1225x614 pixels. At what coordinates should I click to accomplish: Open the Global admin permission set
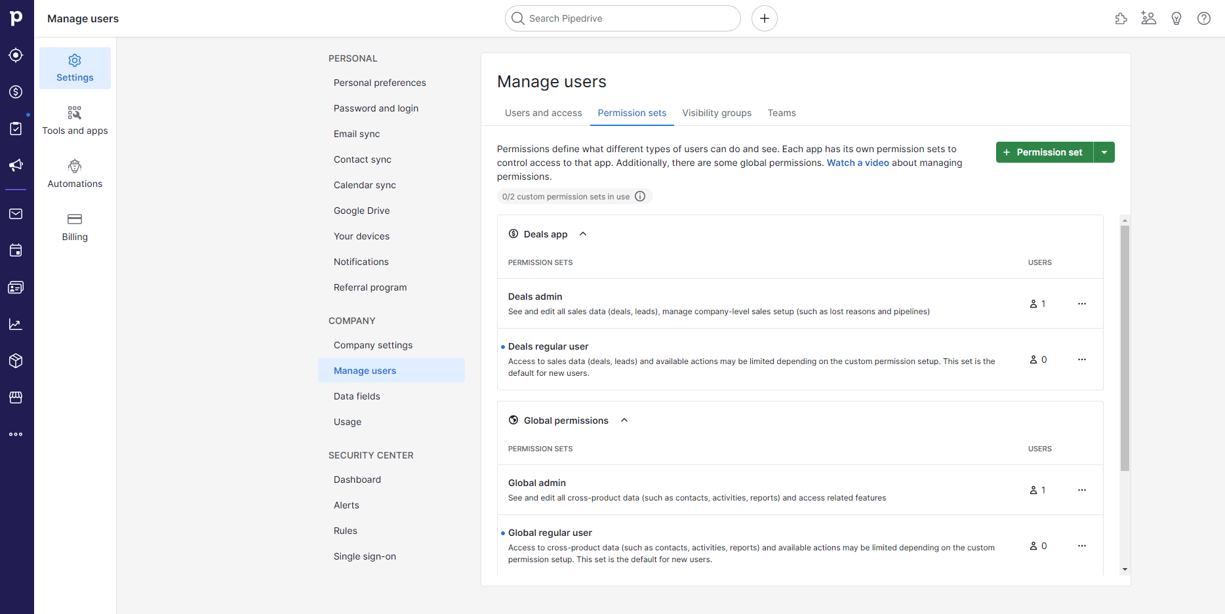tap(537, 483)
